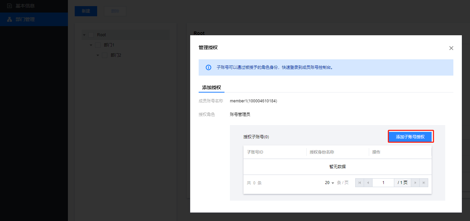Collapse the Root tree node arrow
Image resolution: width=470 pixels, height=221 pixels.
tap(84, 35)
